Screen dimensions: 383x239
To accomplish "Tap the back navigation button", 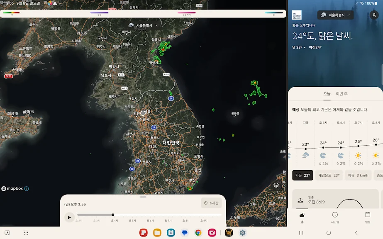I will [356, 233].
